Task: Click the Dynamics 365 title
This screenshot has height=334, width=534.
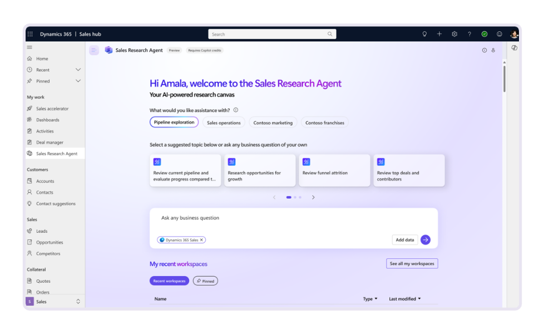Action: click(56, 34)
